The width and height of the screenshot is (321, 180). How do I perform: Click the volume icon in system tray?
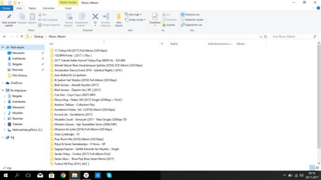(301, 175)
